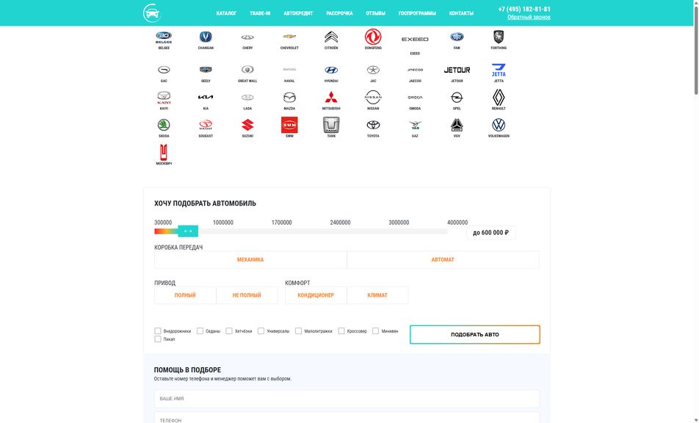Tick the Малолитражки checkbox
Viewport: 699px width, 423px height.
pos(298,330)
